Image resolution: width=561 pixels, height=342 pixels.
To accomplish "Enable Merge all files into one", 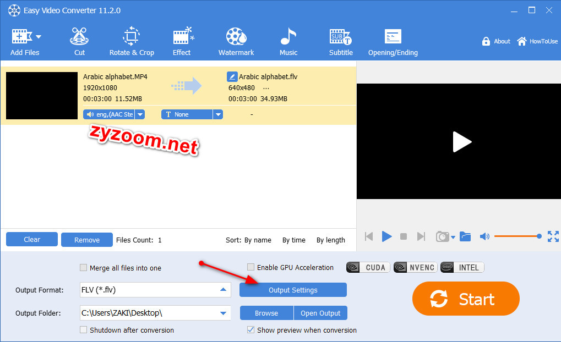I will [83, 268].
